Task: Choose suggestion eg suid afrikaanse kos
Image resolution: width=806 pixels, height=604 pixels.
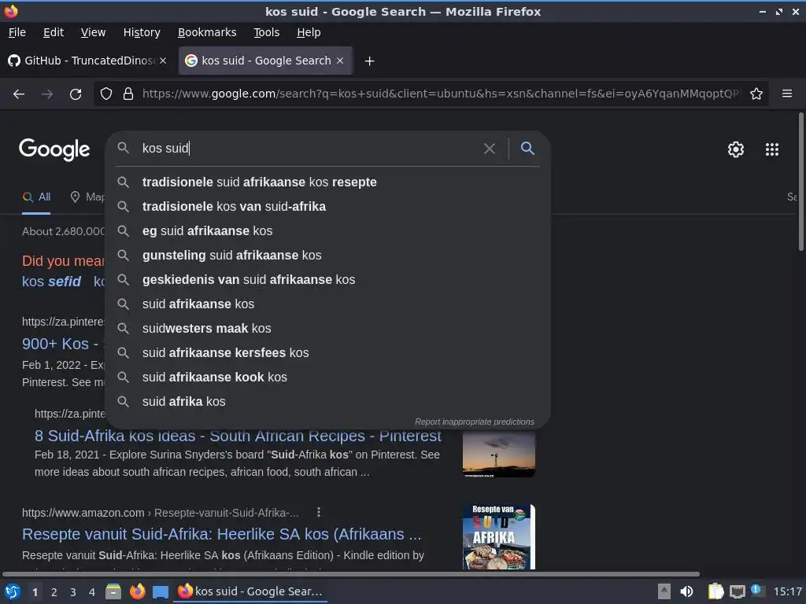Action: point(328,231)
